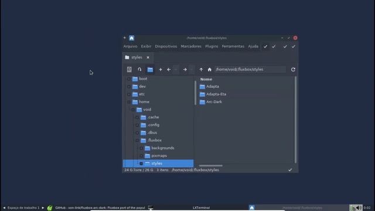Collapse the .fluxbox folder tree node

pyautogui.click(x=137, y=140)
